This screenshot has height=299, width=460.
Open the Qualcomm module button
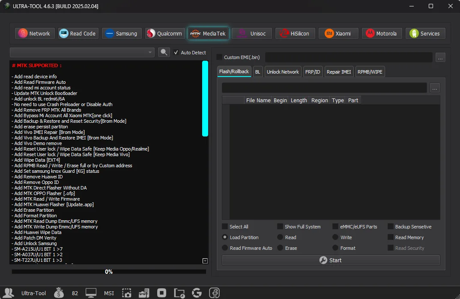165,33
